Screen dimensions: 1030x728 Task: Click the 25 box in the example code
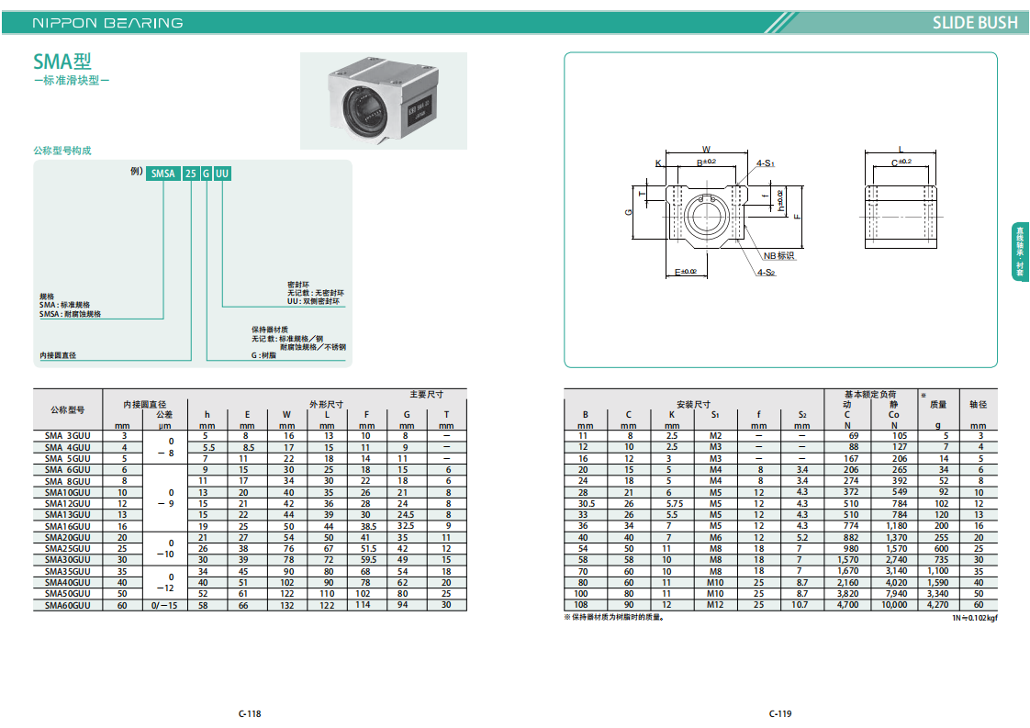click(x=191, y=174)
